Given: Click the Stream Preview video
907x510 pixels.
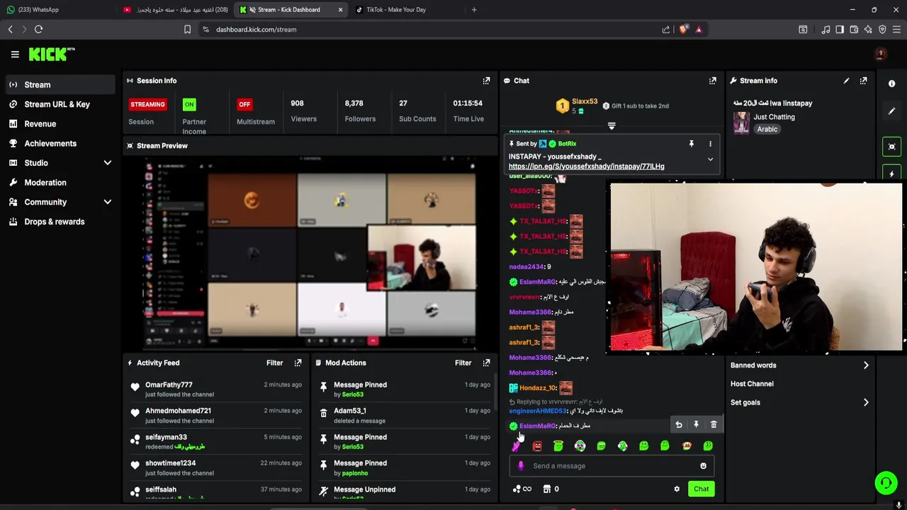Looking at the screenshot, I should pos(310,252).
